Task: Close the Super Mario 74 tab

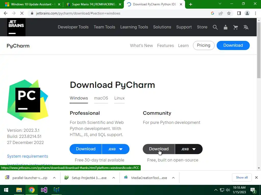Action: [x=120, y=5]
